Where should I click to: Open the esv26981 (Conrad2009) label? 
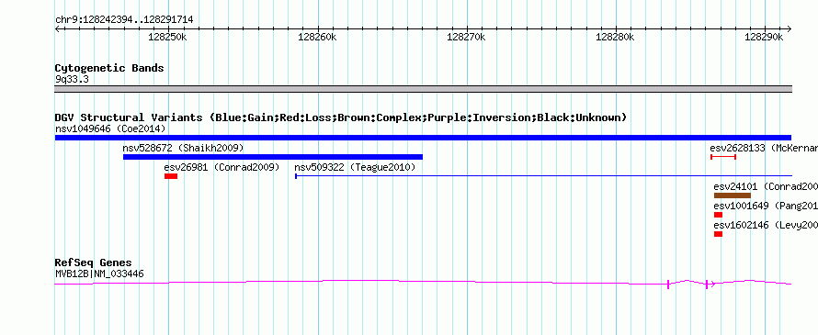222,167
